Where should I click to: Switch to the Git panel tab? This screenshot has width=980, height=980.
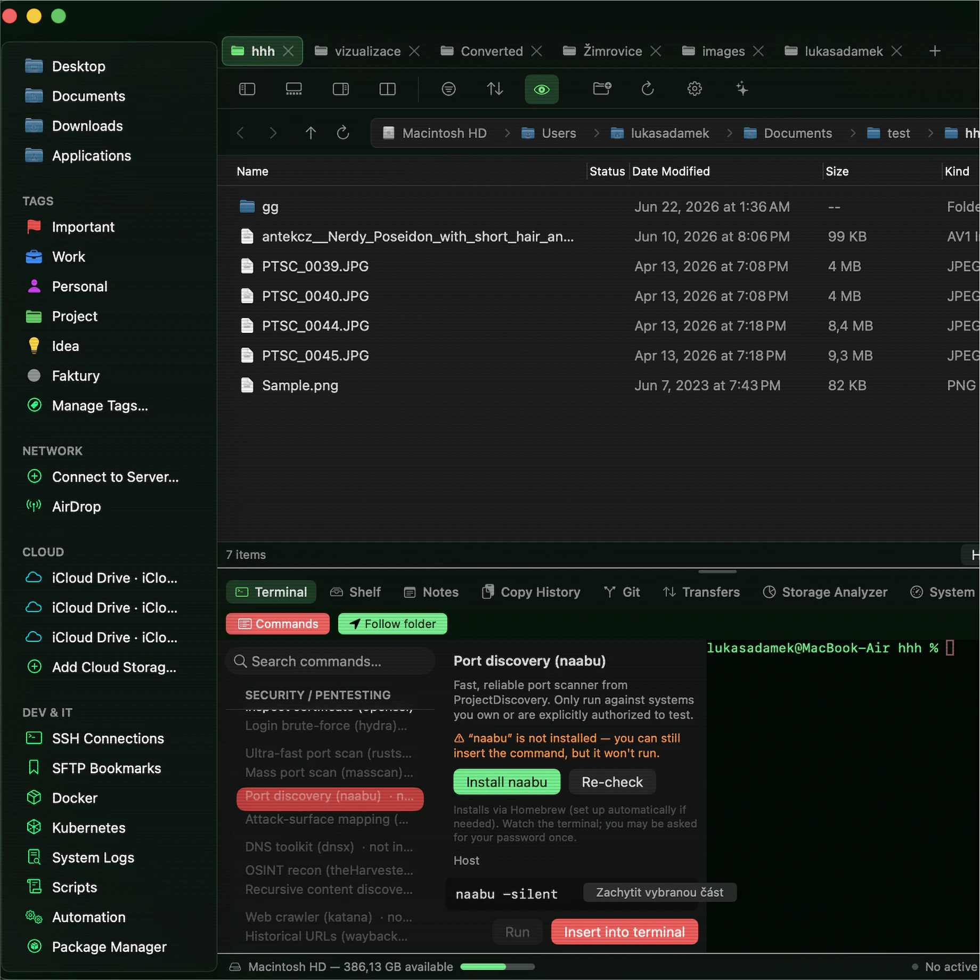point(622,592)
